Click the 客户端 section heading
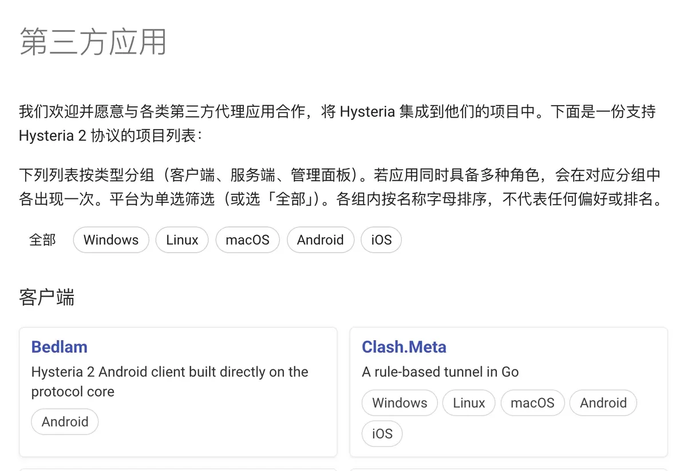Viewport: 687px width, 471px height. [47, 298]
